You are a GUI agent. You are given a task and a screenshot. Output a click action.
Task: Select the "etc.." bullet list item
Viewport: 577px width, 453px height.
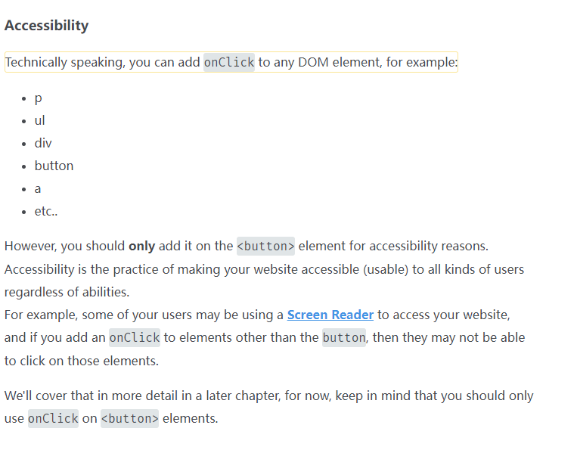(x=46, y=211)
